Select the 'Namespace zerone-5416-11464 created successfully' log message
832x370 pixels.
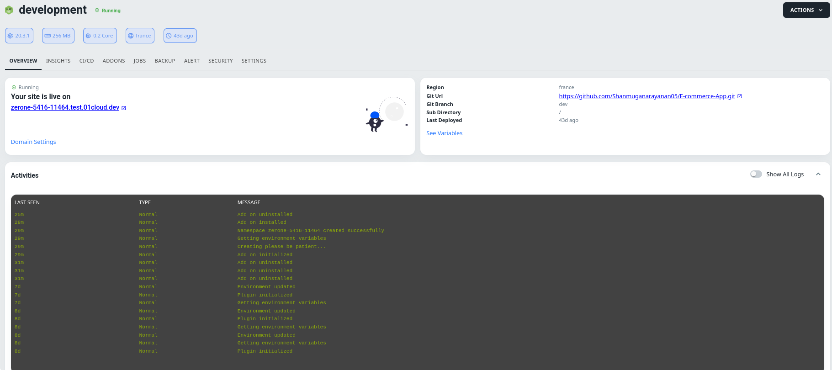(311, 231)
